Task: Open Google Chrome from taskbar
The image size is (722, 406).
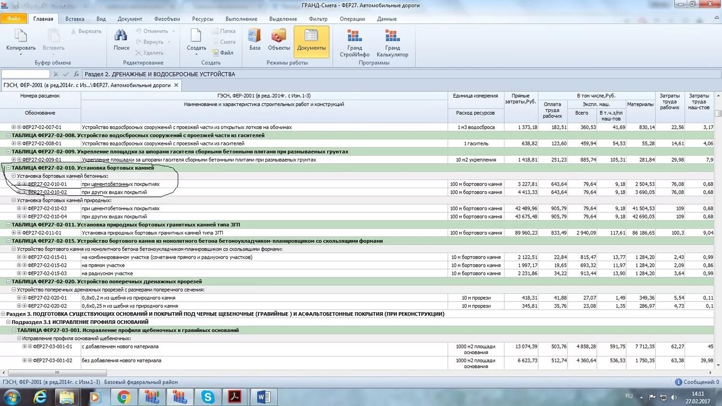Action: [124, 397]
